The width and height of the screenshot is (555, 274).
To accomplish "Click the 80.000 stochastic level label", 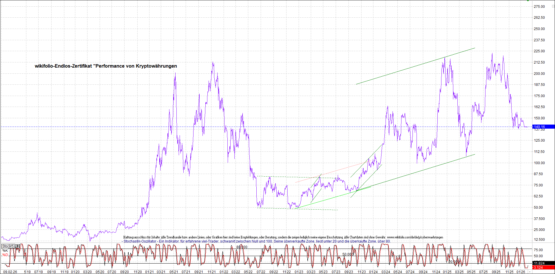I will coord(242,247).
